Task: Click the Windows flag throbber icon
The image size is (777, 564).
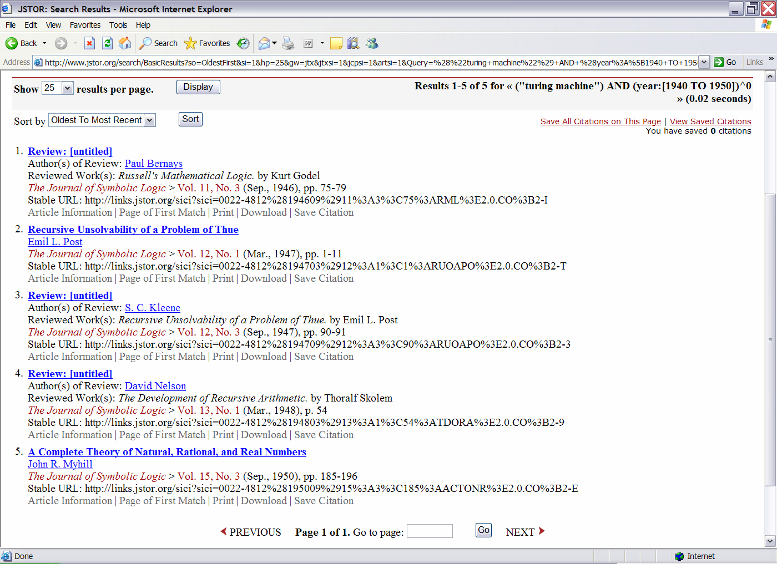Action: click(x=766, y=24)
